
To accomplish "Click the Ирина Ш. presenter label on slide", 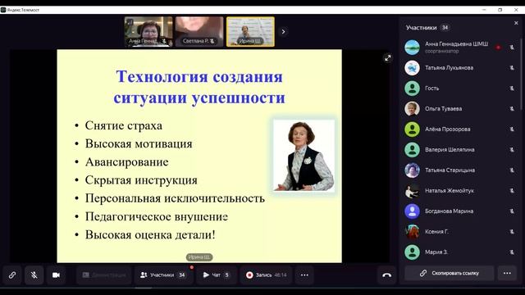I will [x=199, y=257].
